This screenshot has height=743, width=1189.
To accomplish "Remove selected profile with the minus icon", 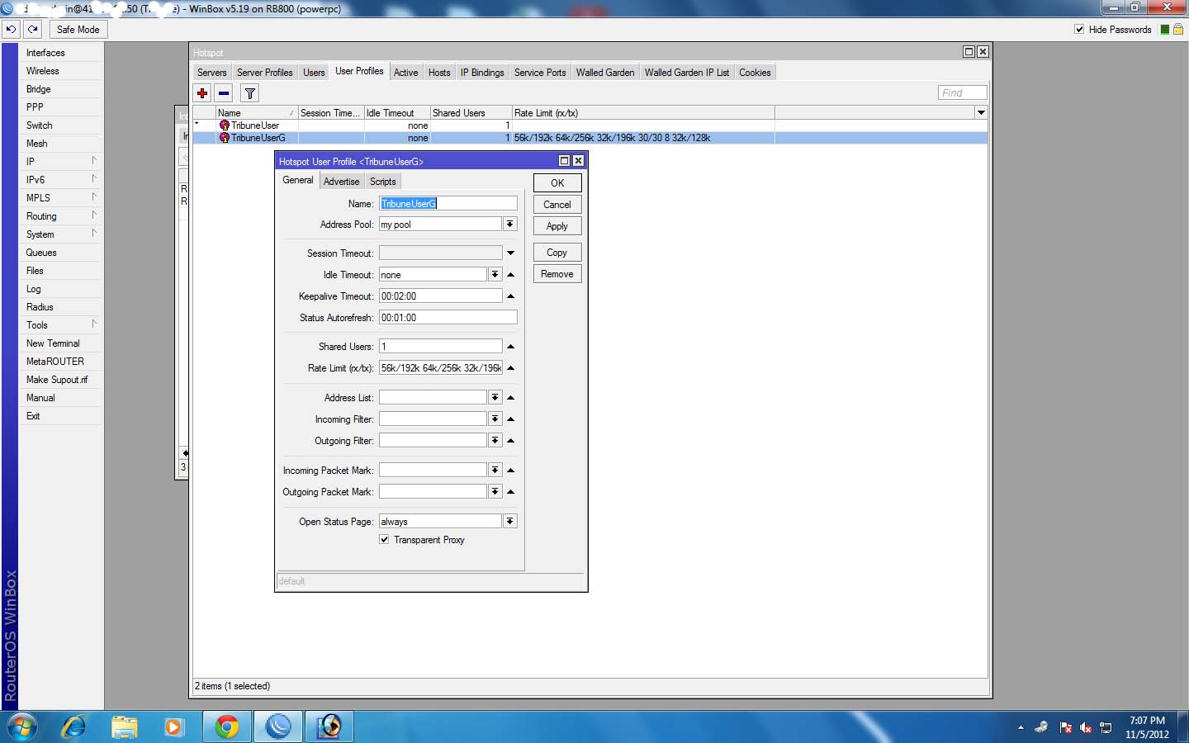I will (224, 93).
